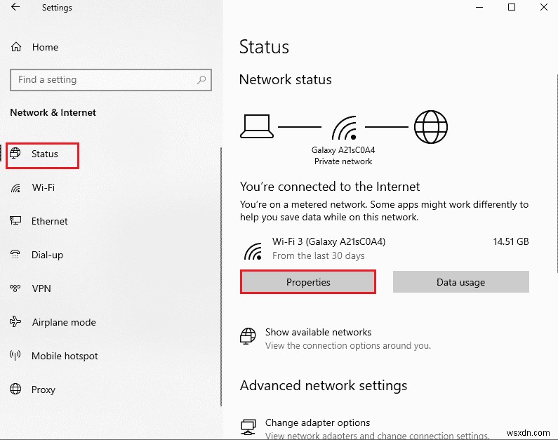Open Change adapter options

[x=317, y=422]
